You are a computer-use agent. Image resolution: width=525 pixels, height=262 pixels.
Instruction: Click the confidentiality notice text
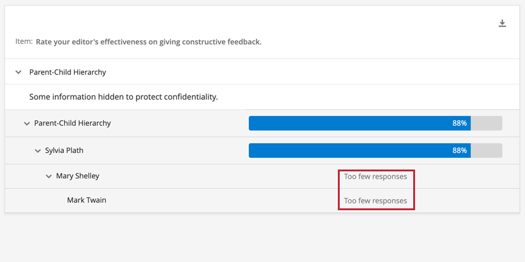click(124, 97)
